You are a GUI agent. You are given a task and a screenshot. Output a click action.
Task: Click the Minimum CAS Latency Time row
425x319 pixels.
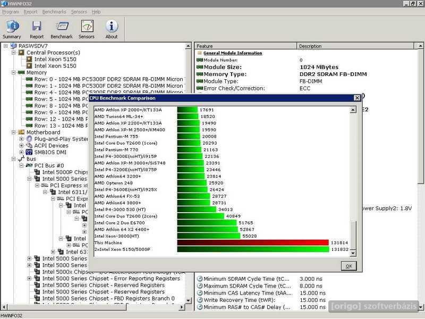click(248, 293)
